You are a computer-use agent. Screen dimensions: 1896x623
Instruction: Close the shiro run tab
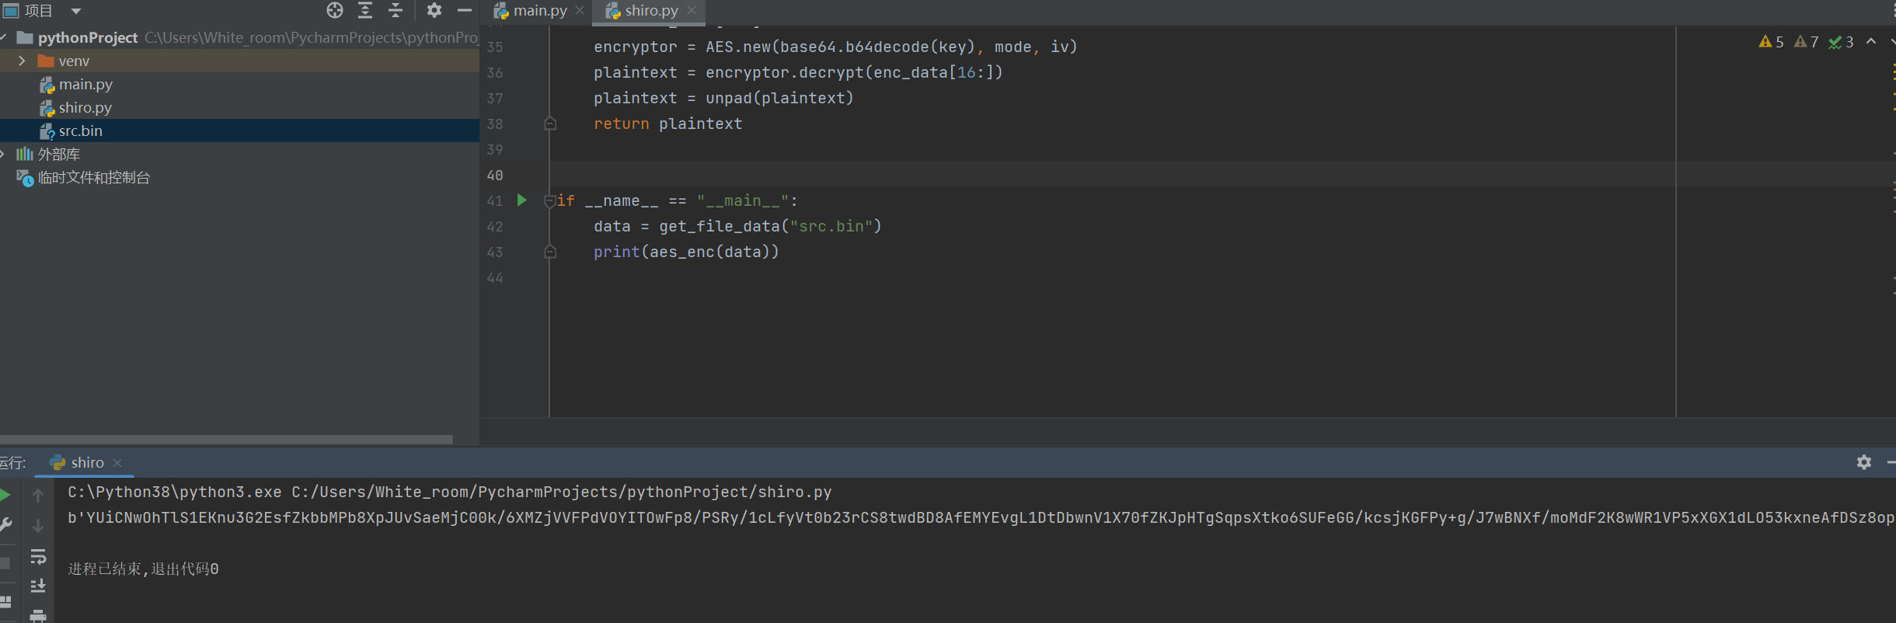pyautogui.click(x=117, y=463)
